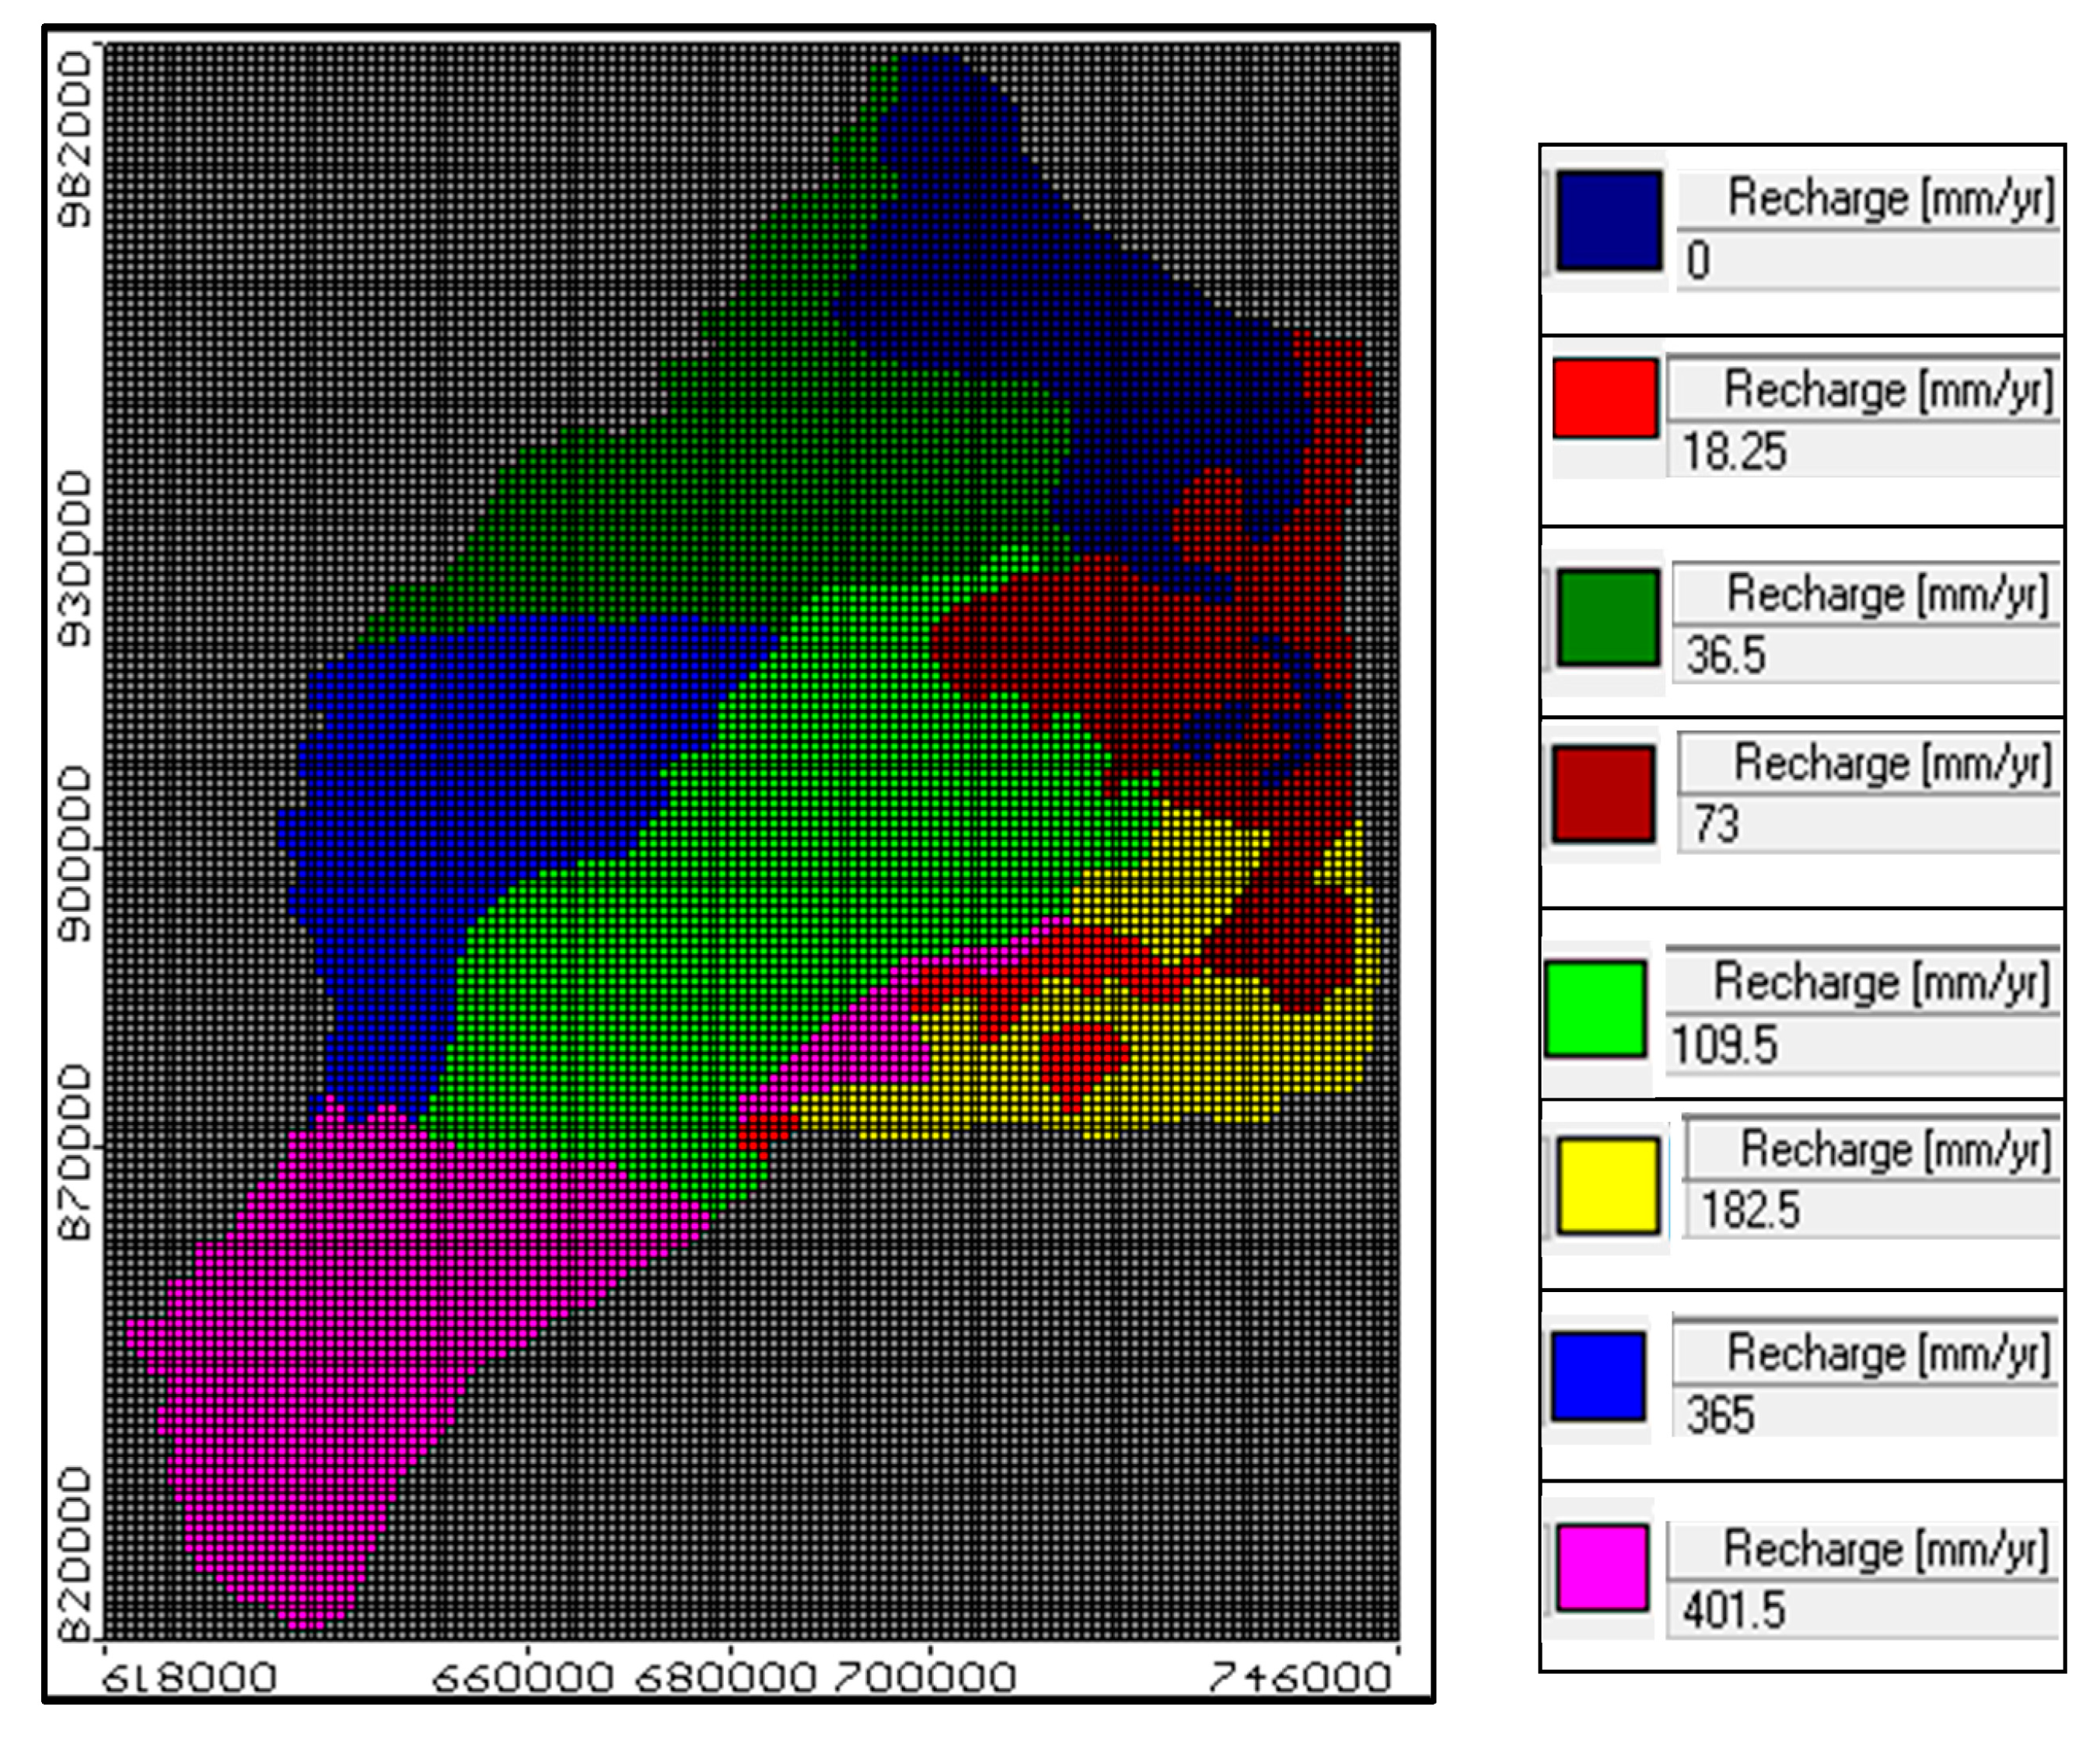Focus the 401.5 recharge value field
This screenshot has height=1743, width=2100.
click(x=1862, y=1610)
